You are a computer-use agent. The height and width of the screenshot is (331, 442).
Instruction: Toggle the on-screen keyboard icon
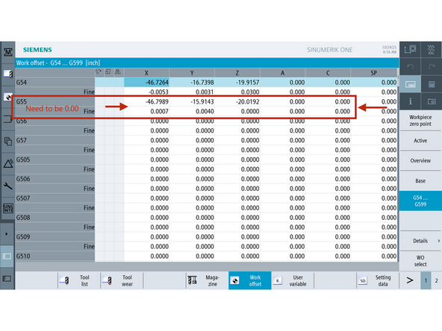(x=410, y=84)
